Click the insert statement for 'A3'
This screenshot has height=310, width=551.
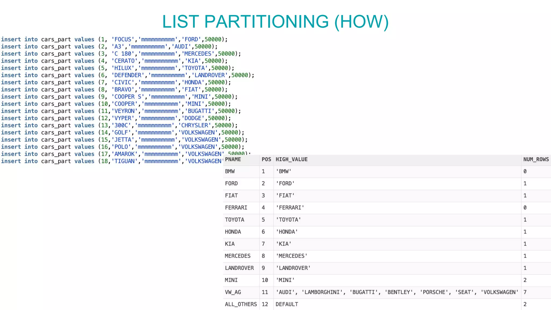pos(109,47)
